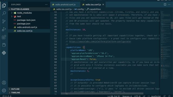
Task: Open the notebook icon in activity bar
Action: click(x=4, y=45)
